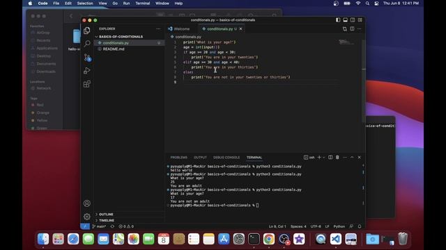
Task: Open editor more actions ellipsis
Action: [360, 28]
